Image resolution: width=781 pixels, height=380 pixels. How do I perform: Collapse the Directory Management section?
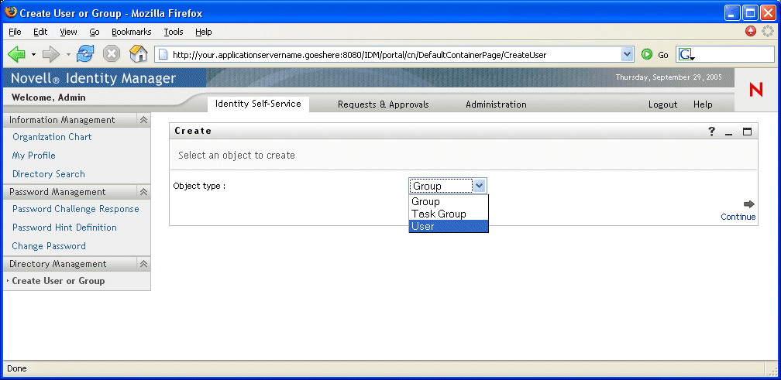click(x=143, y=264)
